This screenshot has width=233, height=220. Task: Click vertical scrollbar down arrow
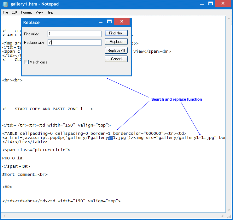pos(229,210)
